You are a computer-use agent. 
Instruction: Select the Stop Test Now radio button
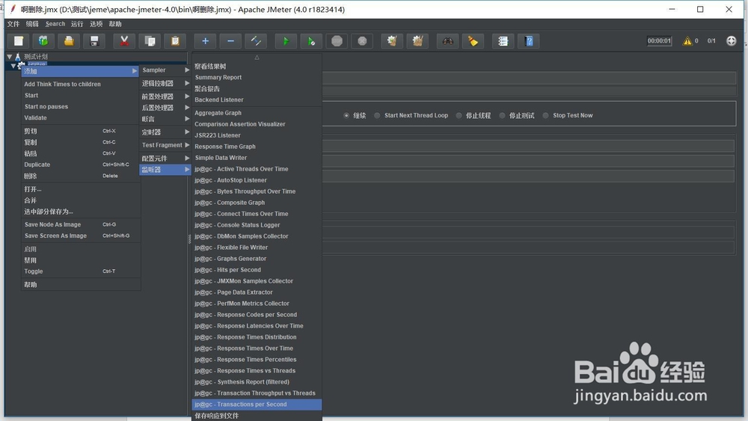pos(545,115)
